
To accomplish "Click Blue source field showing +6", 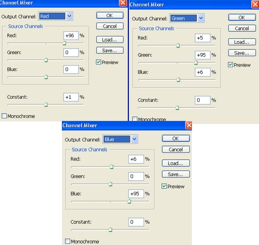I will 203,72.
